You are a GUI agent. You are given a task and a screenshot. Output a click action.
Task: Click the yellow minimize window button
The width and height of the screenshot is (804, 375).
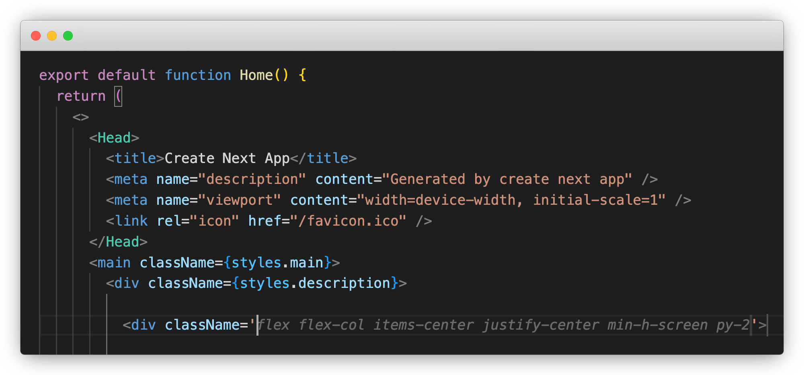(52, 36)
